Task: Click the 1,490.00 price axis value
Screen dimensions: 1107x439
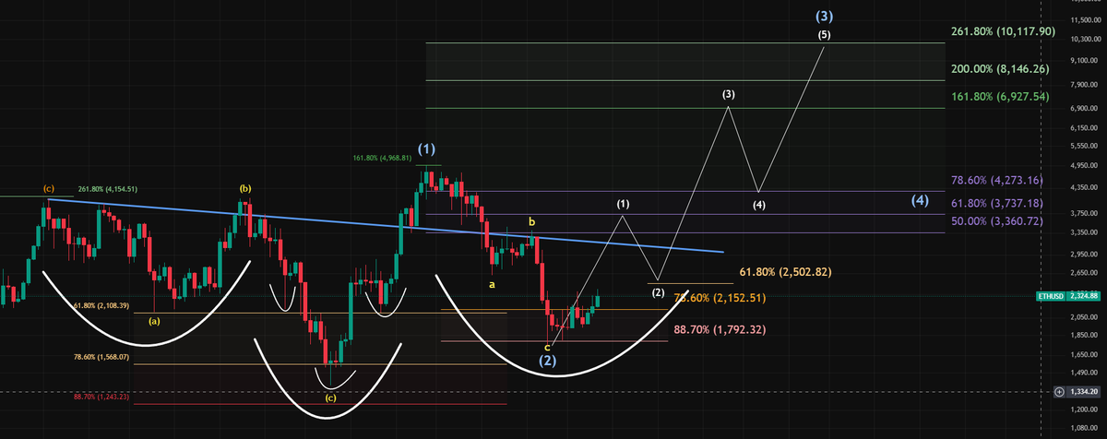Action: pos(1085,372)
